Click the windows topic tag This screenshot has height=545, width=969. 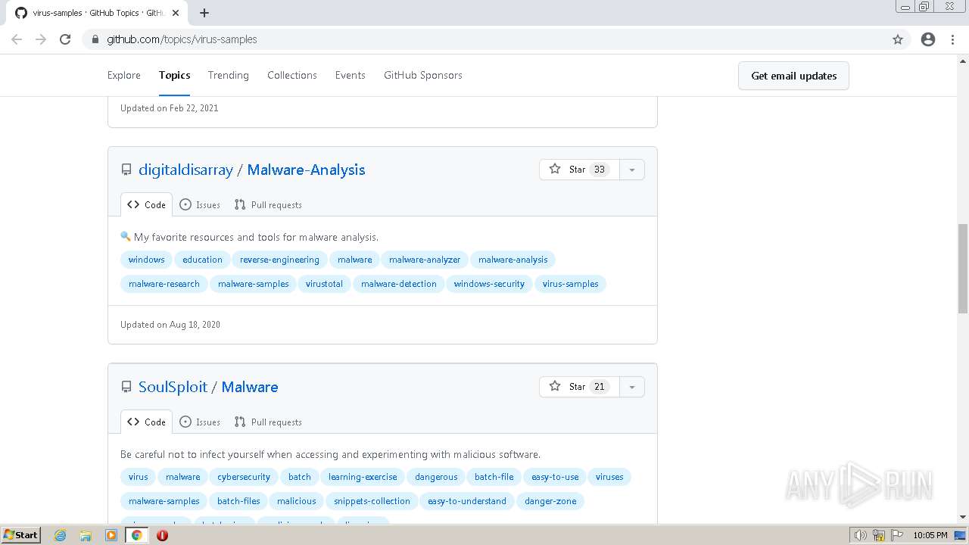click(x=147, y=260)
